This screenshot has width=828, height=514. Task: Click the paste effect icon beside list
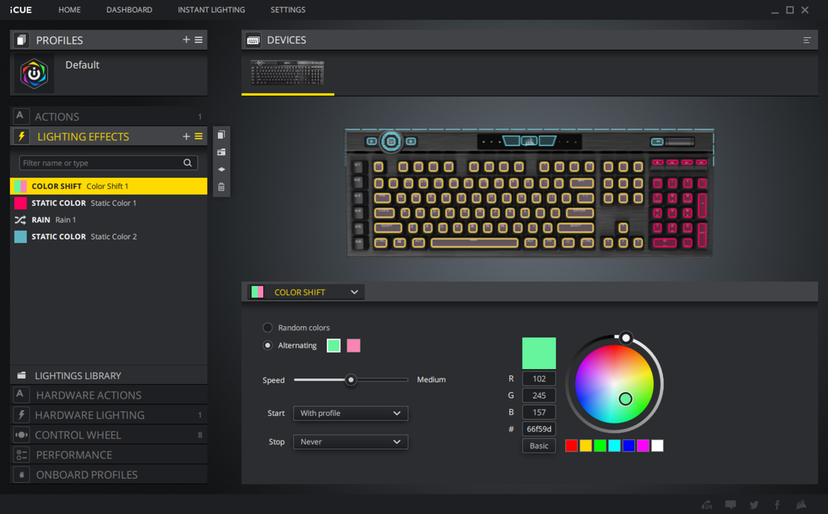point(221,152)
